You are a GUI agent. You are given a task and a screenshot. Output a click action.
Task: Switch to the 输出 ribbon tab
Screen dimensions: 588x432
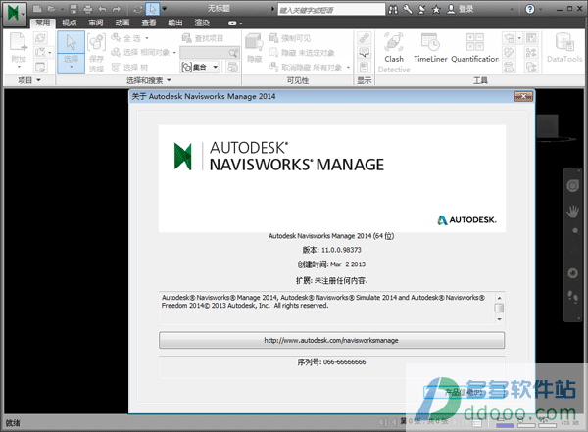pyautogui.click(x=175, y=23)
